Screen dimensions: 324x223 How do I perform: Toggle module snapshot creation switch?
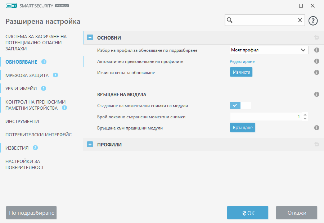(x=240, y=105)
